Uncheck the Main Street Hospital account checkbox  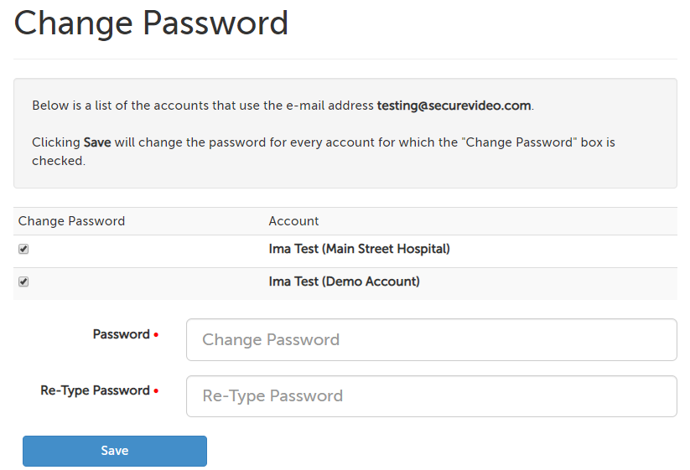23,250
